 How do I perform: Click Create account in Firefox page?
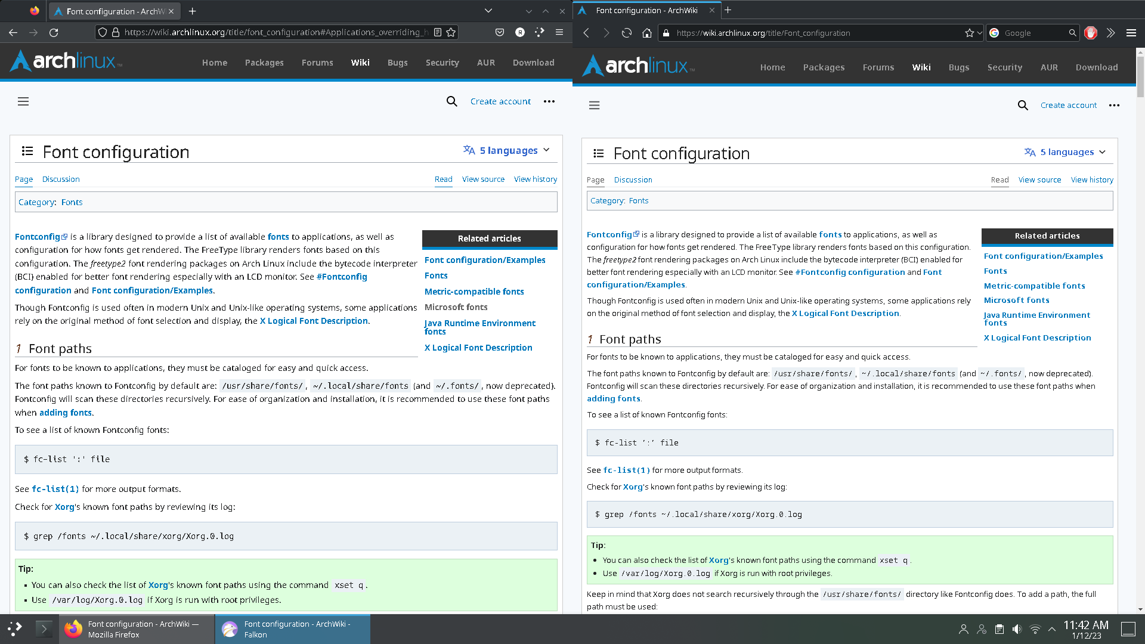[x=500, y=101]
